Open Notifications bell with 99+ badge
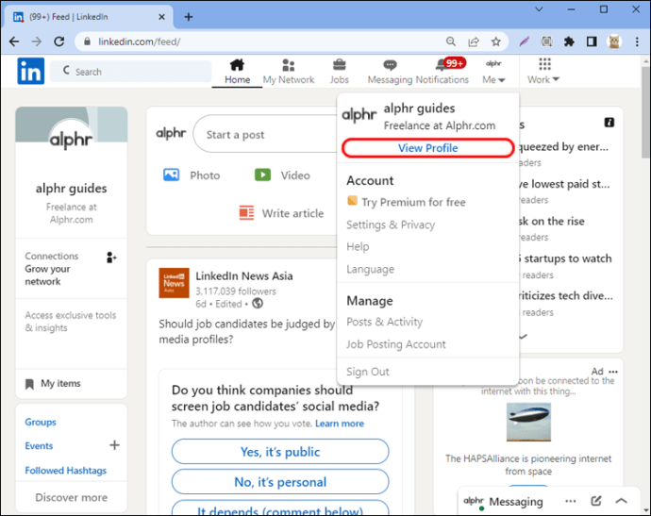 click(x=450, y=64)
